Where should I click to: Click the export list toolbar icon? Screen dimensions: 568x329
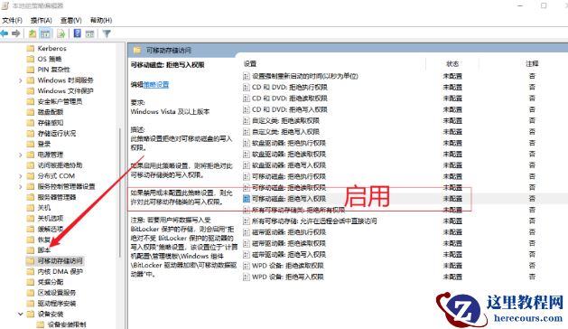tap(61, 33)
